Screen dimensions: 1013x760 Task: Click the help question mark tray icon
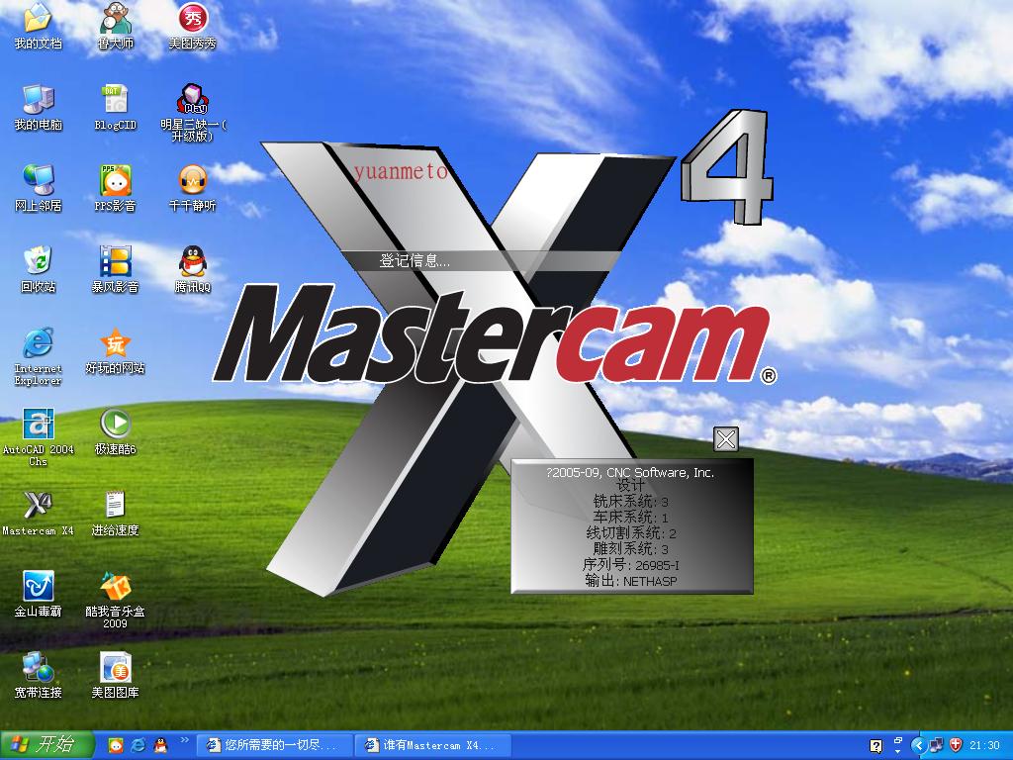tap(875, 746)
